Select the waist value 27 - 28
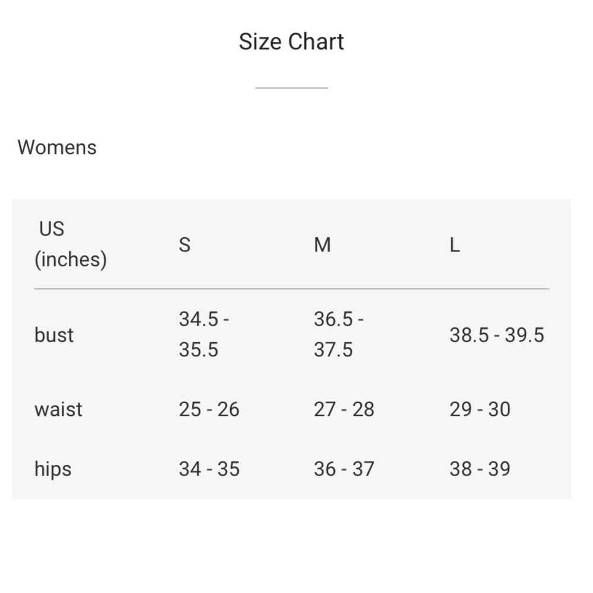The image size is (593, 593). (x=344, y=409)
